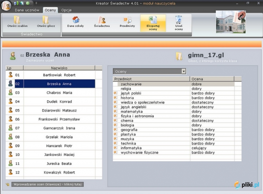
Task: Select student row Brzeska Anna
Action: pyautogui.click(x=54, y=84)
